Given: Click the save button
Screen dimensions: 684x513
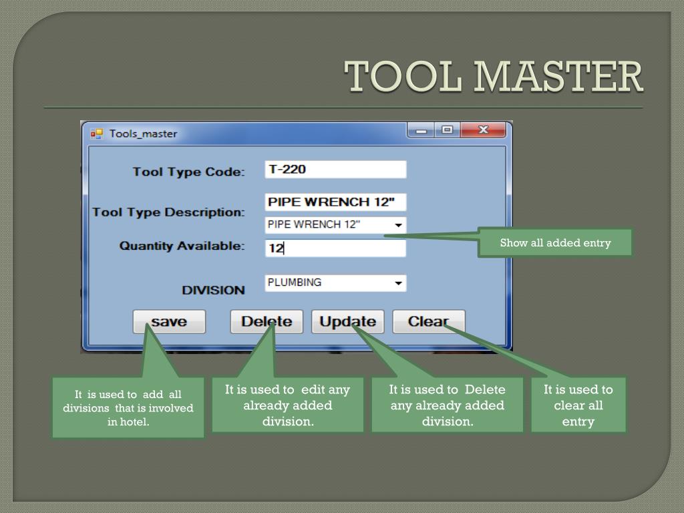Looking at the screenshot, I should (x=169, y=322).
